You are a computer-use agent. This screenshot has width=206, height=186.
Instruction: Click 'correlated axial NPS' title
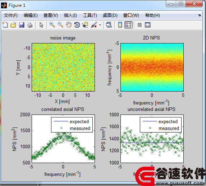point(63,110)
